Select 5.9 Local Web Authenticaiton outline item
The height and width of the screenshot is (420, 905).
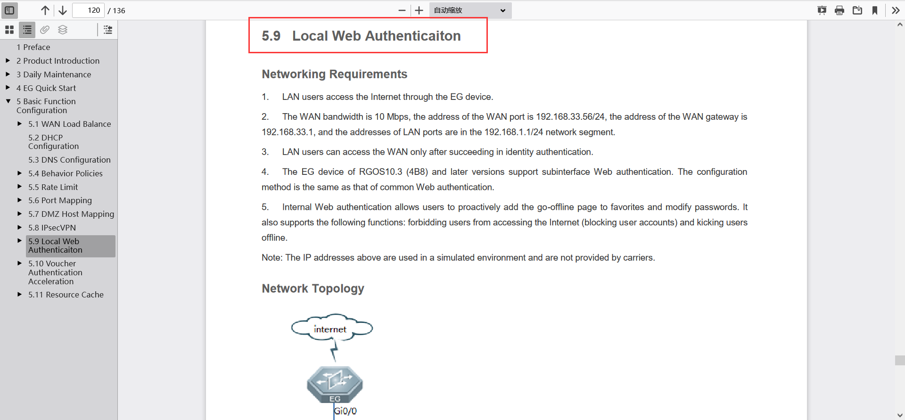tap(71, 246)
